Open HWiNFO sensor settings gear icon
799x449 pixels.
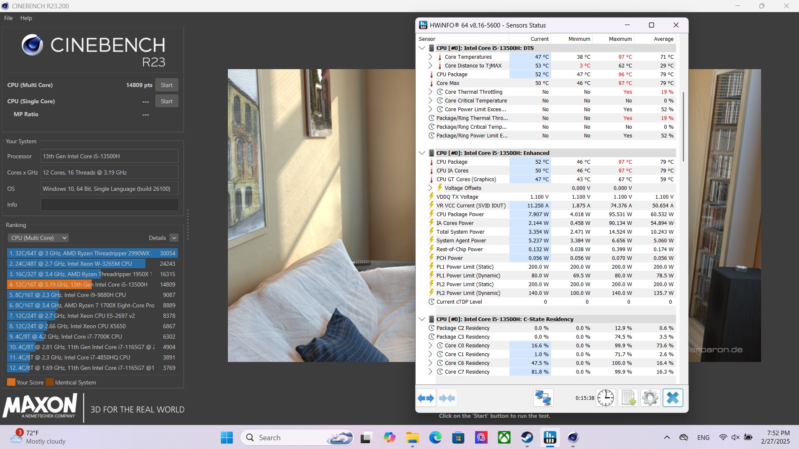pos(650,398)
